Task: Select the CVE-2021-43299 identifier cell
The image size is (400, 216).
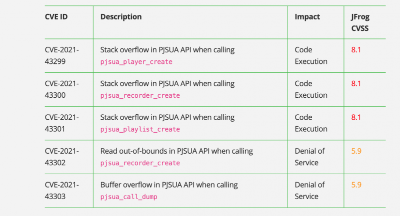Action: pyautogui.click(x=62, y=55)
